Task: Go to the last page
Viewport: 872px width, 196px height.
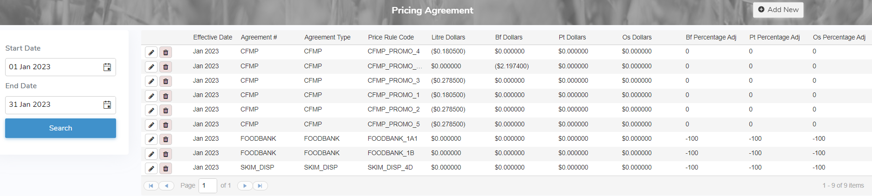Action: click(x=260, y=186)
